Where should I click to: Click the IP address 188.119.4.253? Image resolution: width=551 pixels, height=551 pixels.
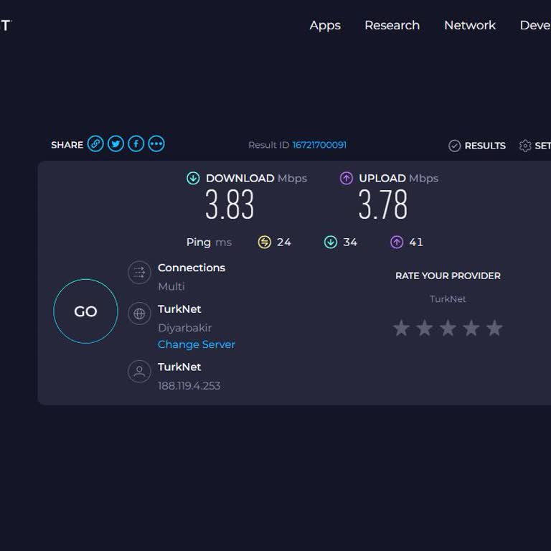[x=189, y=386]
